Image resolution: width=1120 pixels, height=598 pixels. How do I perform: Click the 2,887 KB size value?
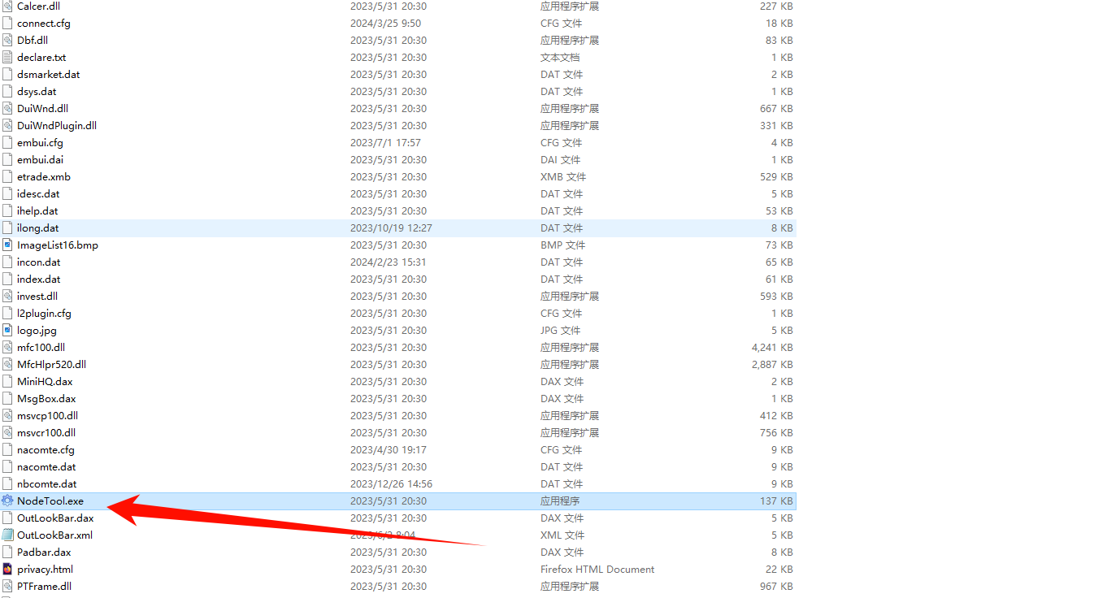772,365
